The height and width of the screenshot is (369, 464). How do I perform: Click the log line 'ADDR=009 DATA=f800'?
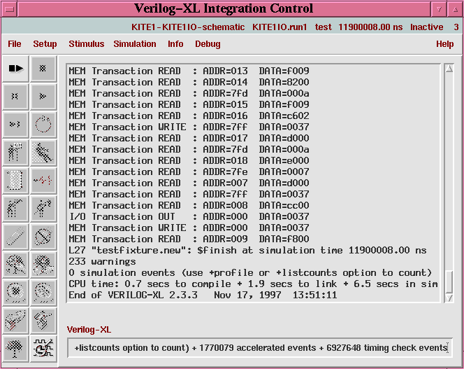pyautogui.click(x=189, y=239)
